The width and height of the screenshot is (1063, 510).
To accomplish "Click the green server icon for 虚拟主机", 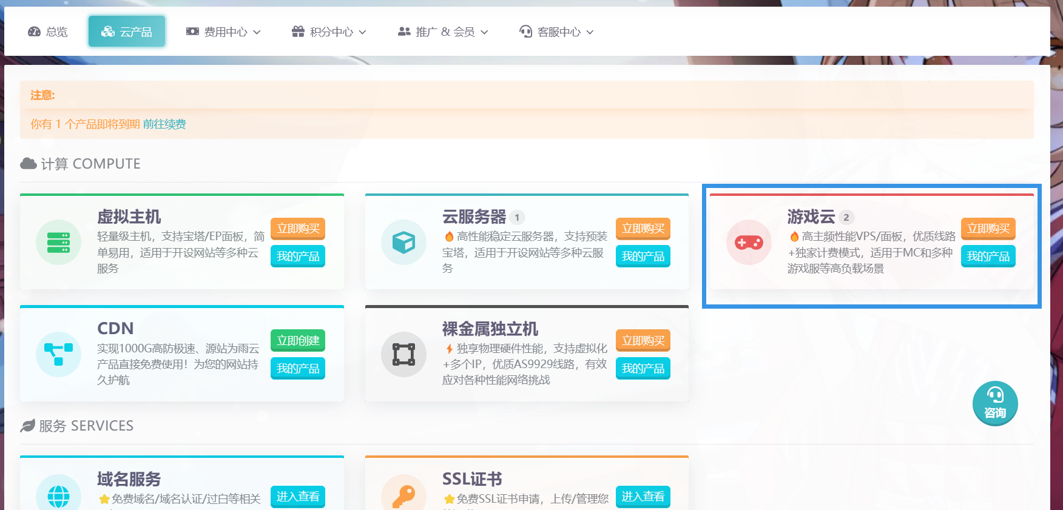I will pos(58,243).
